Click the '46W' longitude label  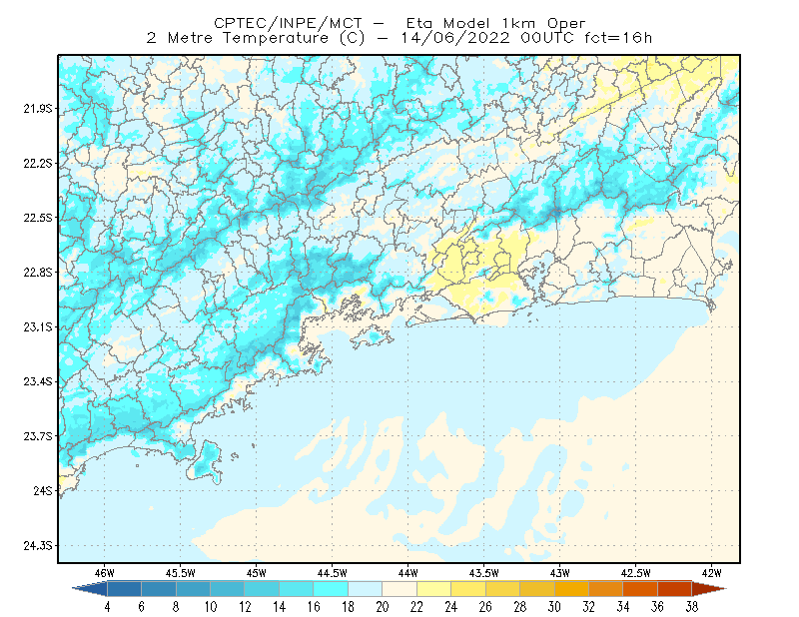105,573
